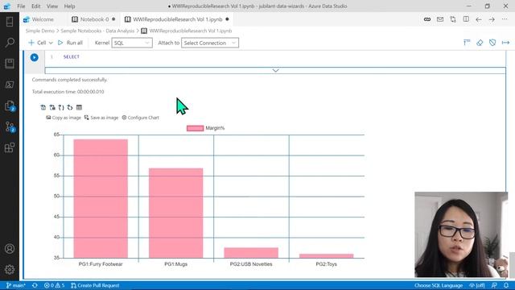
Task: Click the Synchronize Changes icon in status bar
Action: tap(35, 285)
